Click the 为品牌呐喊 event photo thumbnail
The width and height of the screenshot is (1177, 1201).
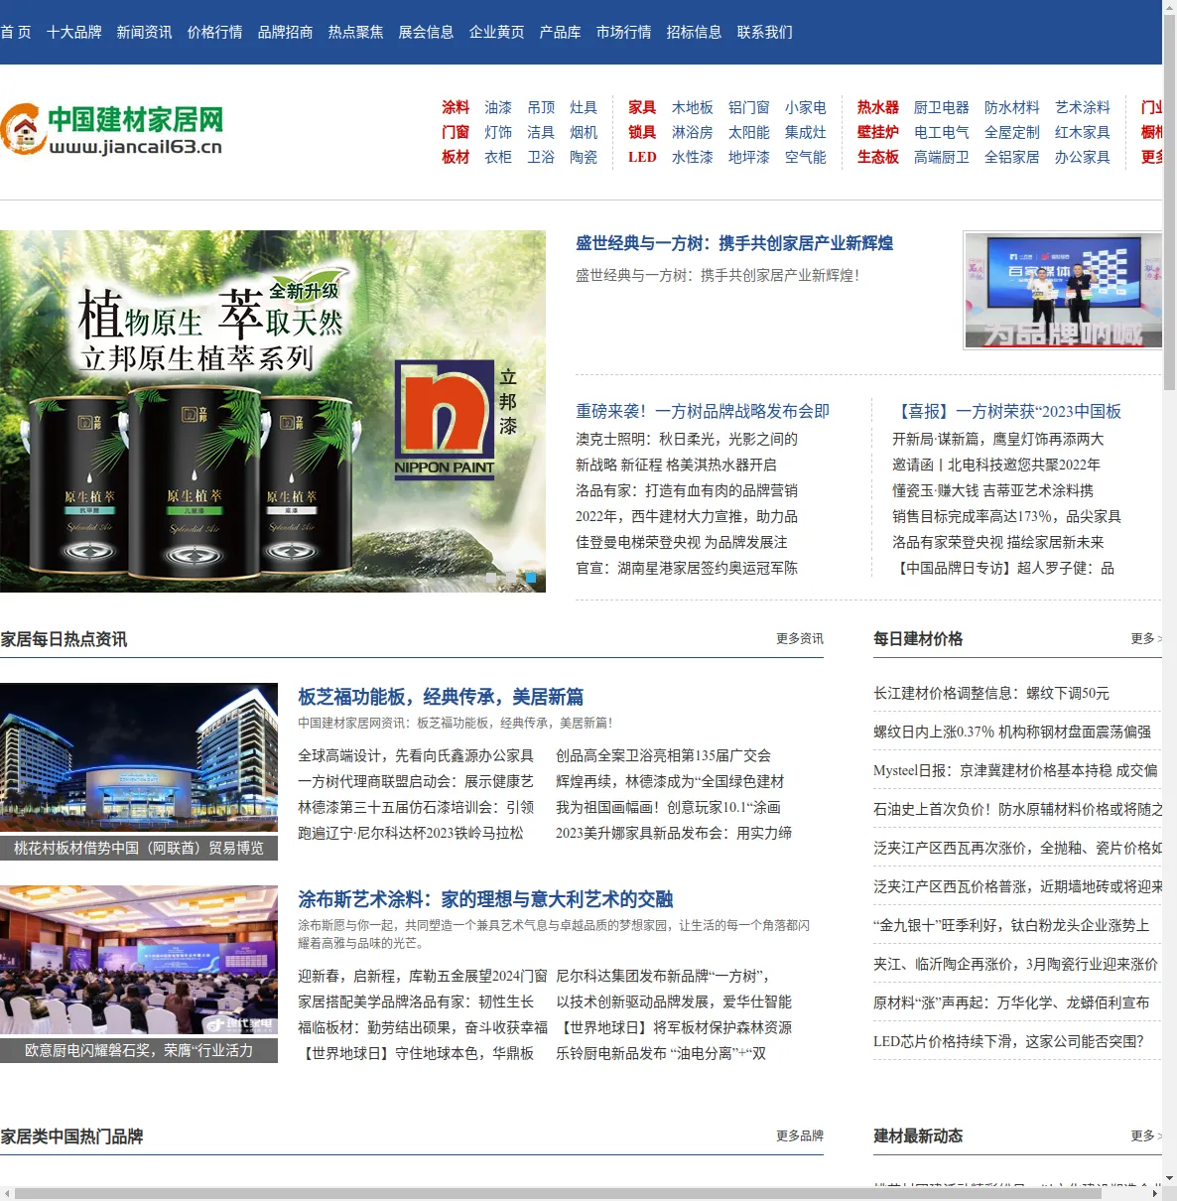point(1062,291)
